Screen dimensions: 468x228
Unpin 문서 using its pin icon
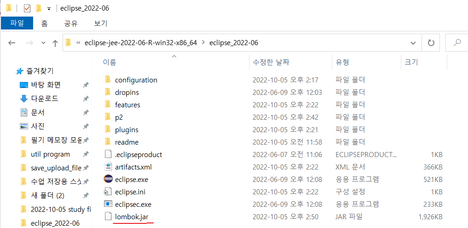(x=86, y=113)
